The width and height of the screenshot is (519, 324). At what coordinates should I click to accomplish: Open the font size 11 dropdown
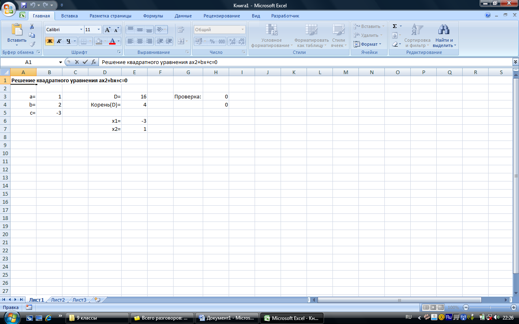99,30
